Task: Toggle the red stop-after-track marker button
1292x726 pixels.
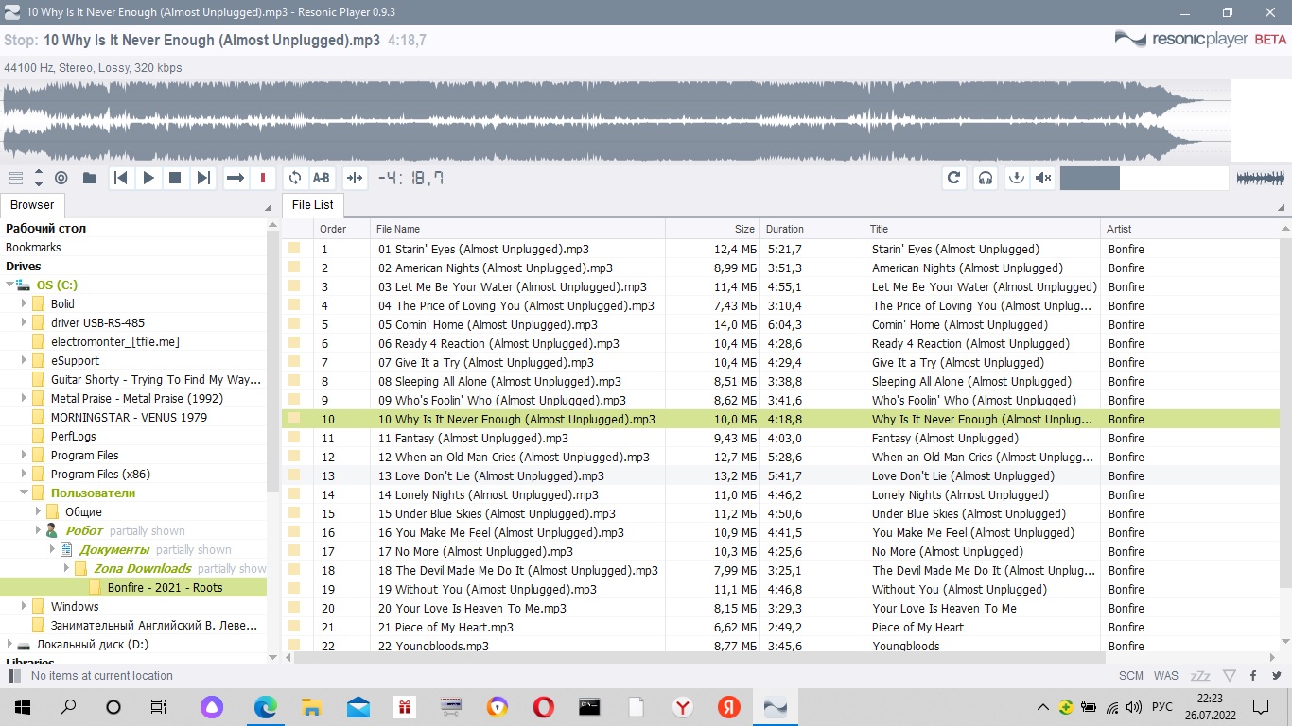Action: click(263, 178)
